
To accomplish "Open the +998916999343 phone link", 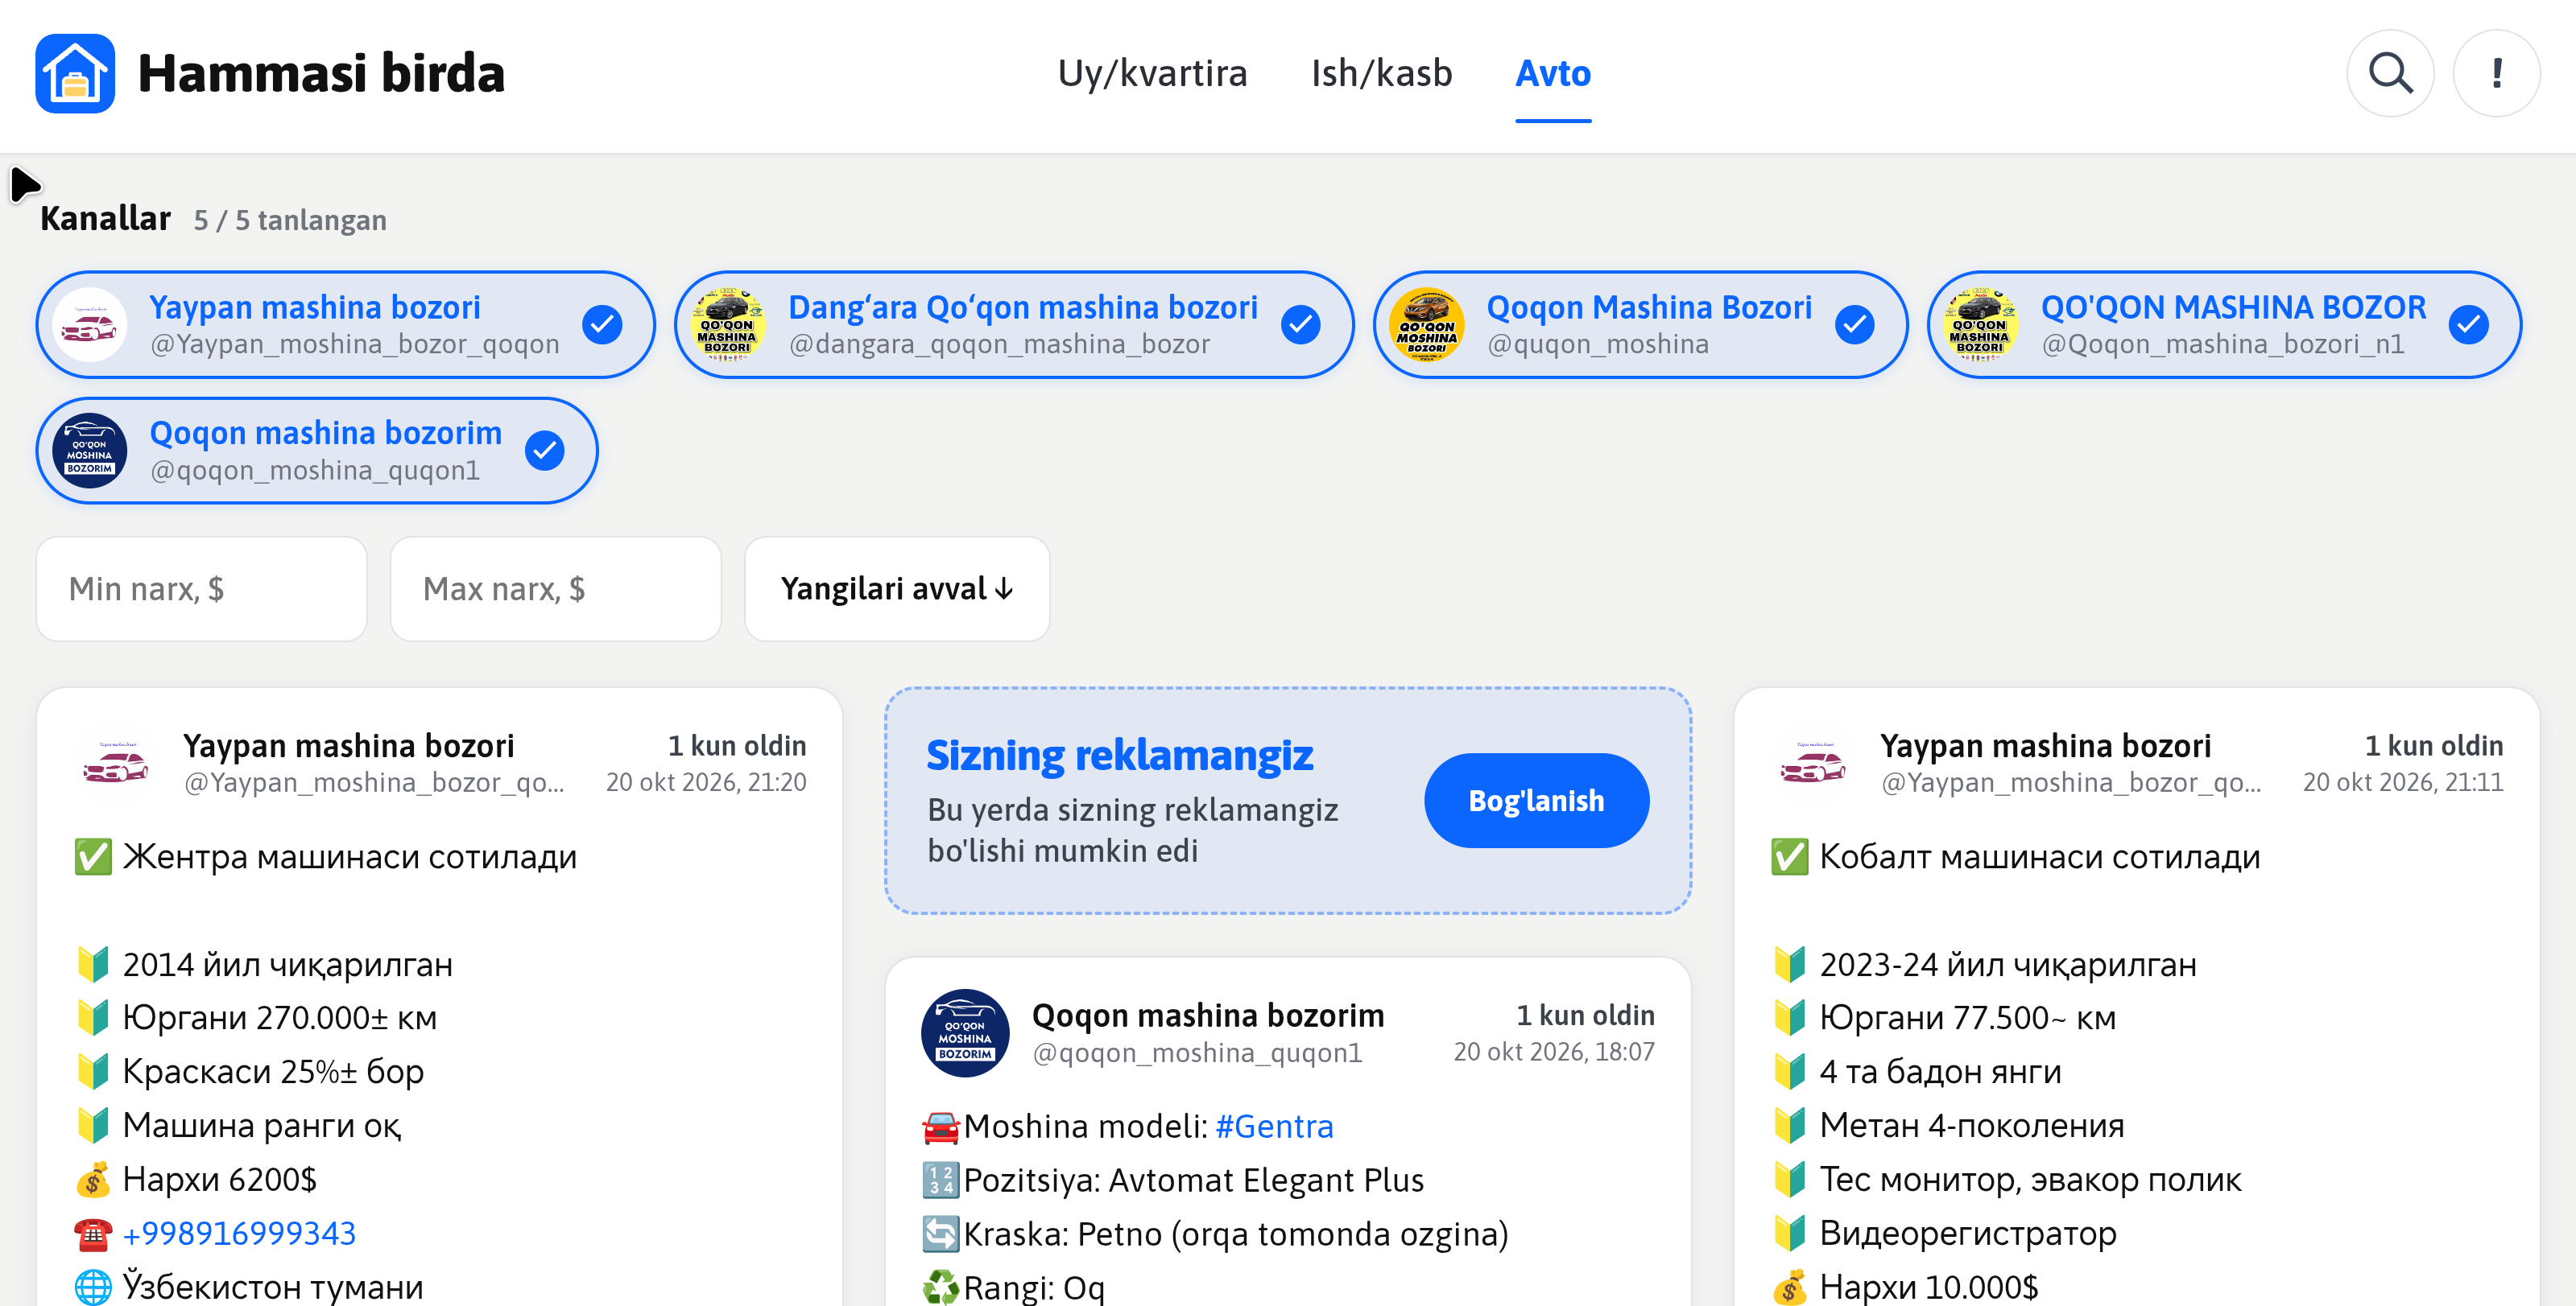I will point(239,1234).
